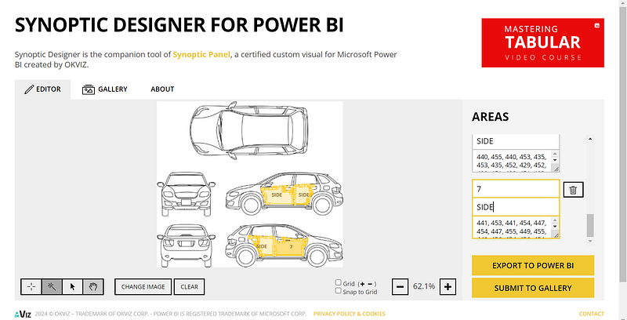Click the AREAS heading
Screen dimensions: 627x320
point(491,117)
